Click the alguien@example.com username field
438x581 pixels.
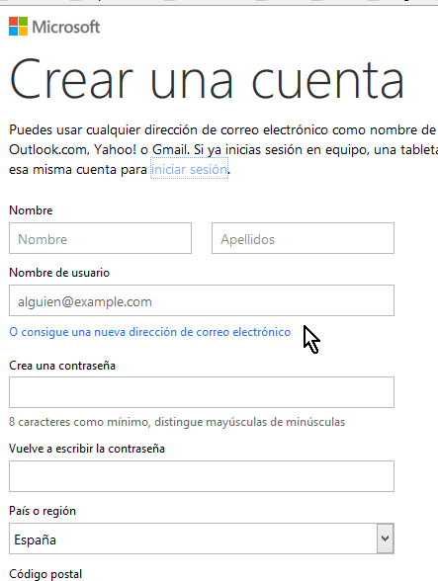[x=202, y=300]
